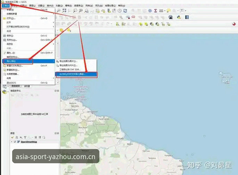Select the new report menu entry

(29, 70)
